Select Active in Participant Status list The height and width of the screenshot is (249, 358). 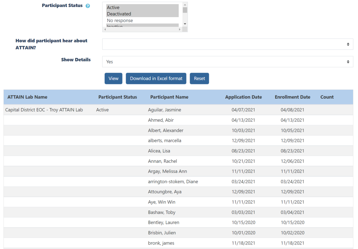[x=113, y=8]
